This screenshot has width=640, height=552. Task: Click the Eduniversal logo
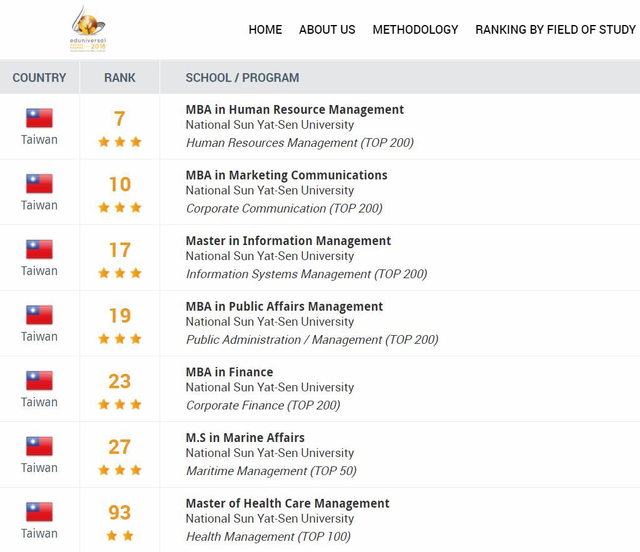(x=88, y=29)
